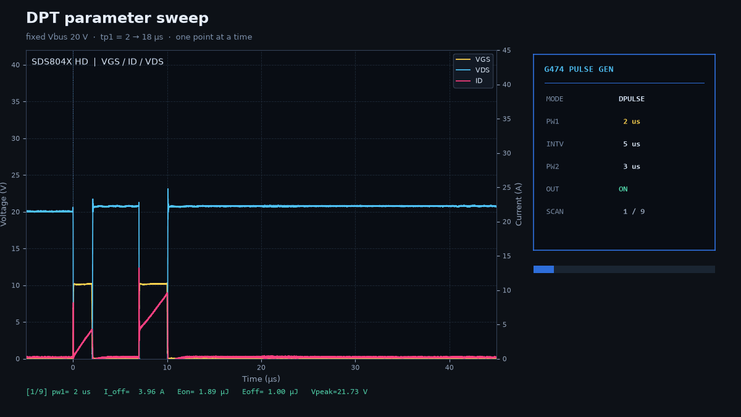Click the yellow VGS line swatch in legend
The image size is (741, 417).
463,60
